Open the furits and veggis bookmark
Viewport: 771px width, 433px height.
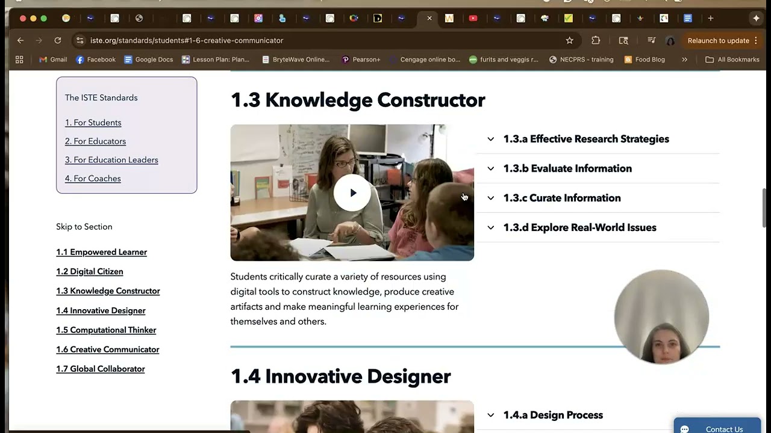point(504,60)
